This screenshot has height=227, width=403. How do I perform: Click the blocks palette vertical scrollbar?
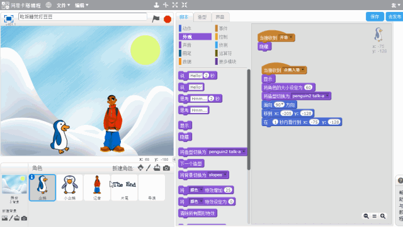click(x=249, y=120)
